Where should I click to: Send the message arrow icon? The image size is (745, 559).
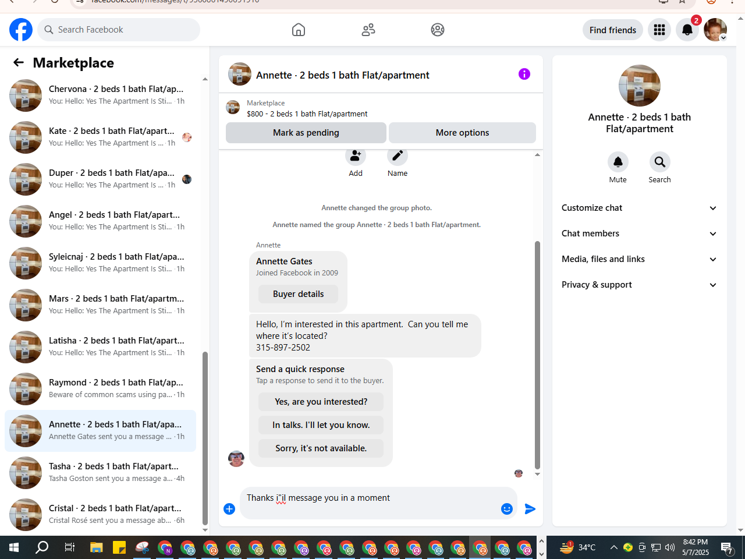530,509
